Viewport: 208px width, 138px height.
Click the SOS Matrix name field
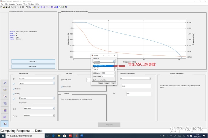coord(108,73)
